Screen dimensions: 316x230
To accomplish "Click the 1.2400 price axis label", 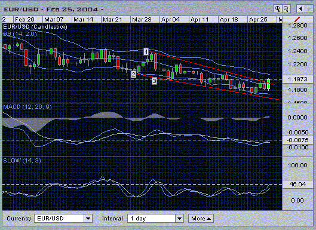I will tap(297, 51).
